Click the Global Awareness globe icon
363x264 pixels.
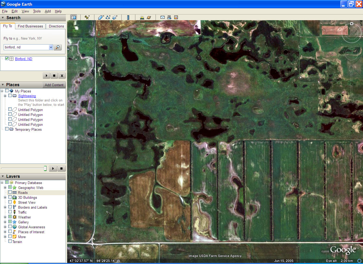click(15, 227)
